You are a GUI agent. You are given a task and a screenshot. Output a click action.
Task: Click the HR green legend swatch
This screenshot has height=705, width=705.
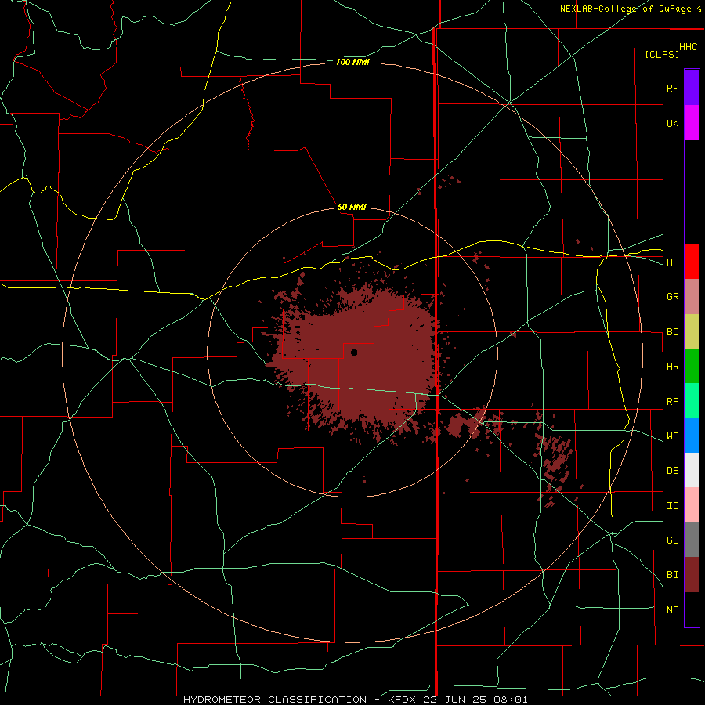[692, 367]
